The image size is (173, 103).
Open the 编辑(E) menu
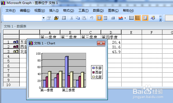[x=25, y=11]
